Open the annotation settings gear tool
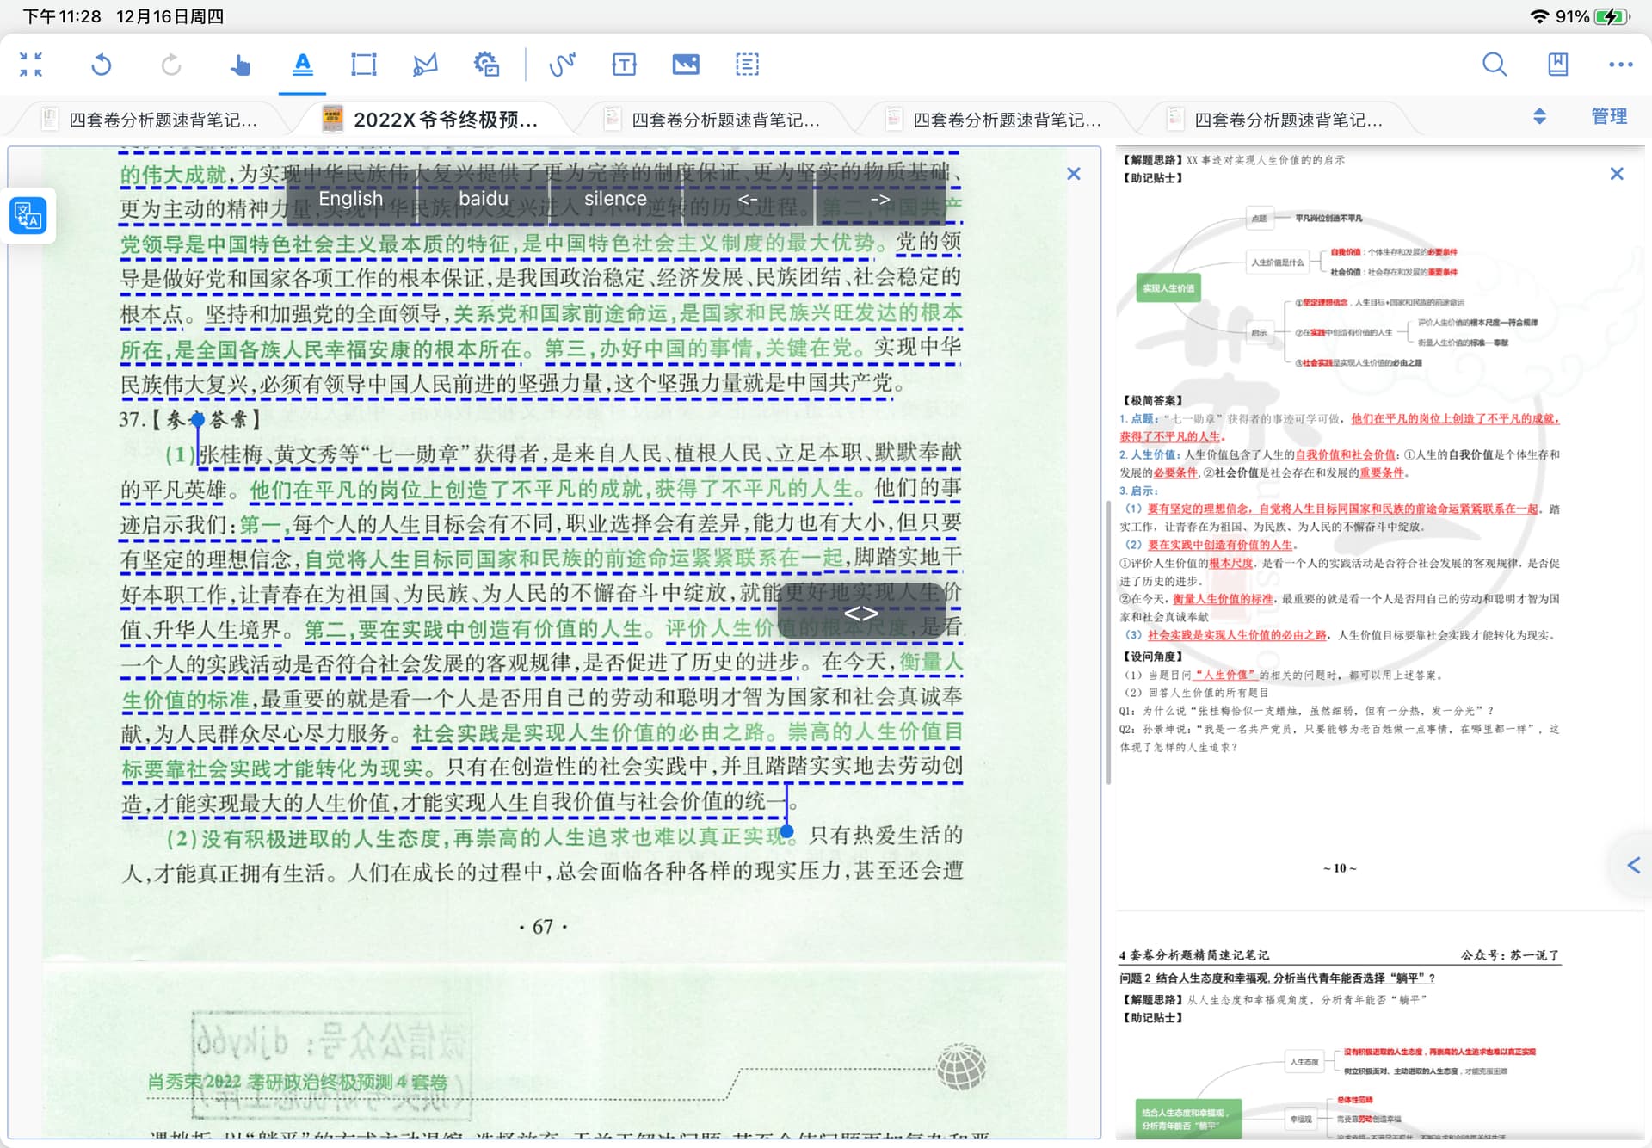Viewport: 1652px width, 1148px height. click(x=487, y=65)
